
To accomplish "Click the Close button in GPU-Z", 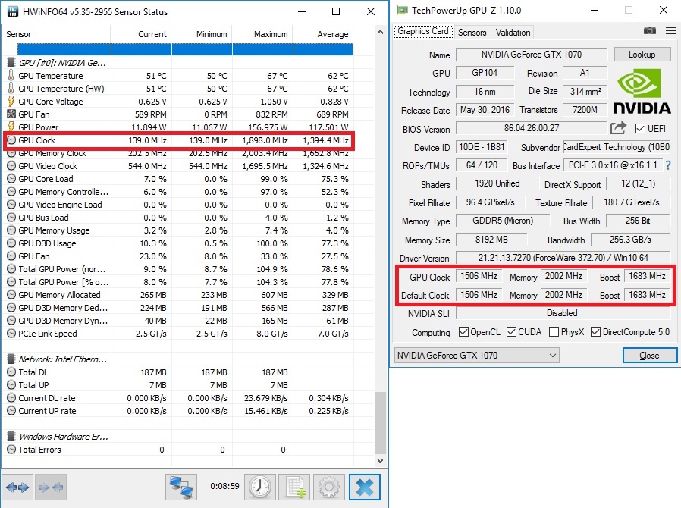I will pos(649,355).
